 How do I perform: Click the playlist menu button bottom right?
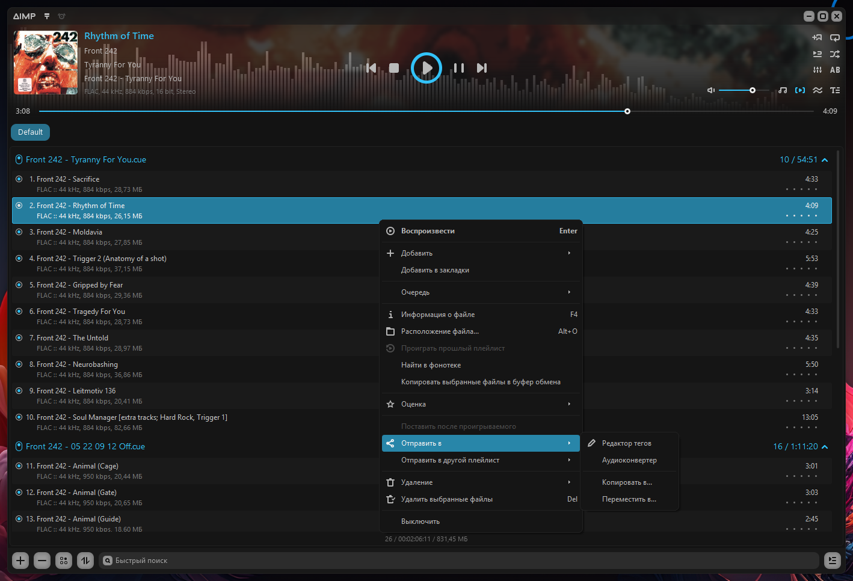tap(833, 561)
